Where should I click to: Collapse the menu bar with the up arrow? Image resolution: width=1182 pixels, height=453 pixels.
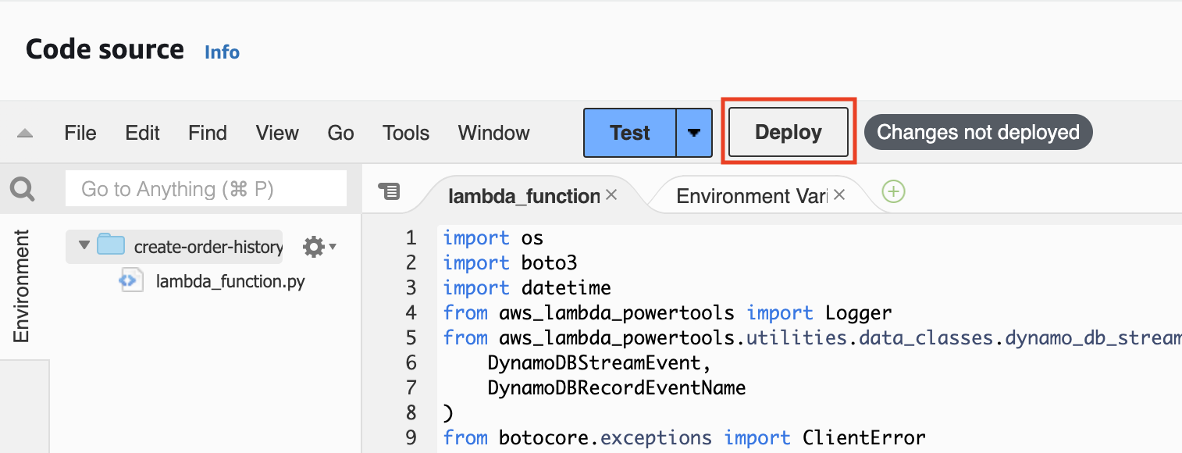point(25,134)
